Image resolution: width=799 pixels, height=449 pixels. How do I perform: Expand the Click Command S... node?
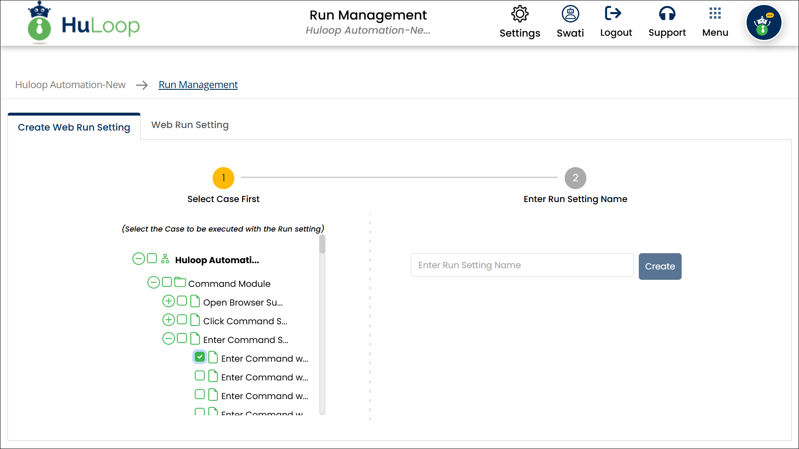click(x=169, y=320)
